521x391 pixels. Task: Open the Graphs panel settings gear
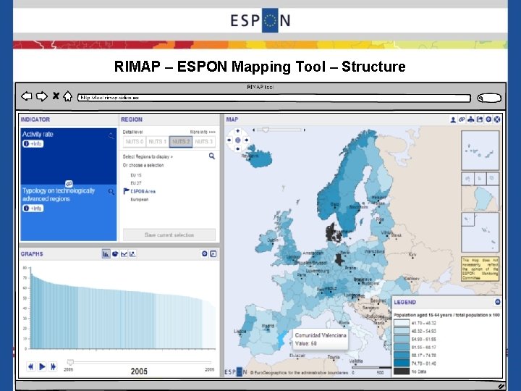click(205, 254)
